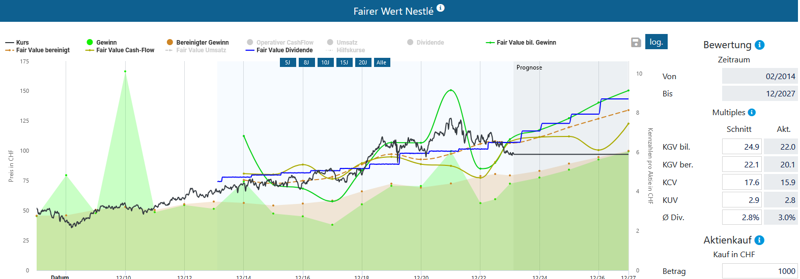
Task: Toggle the Fair Value bereinigt series
Action: click(38, 50)
